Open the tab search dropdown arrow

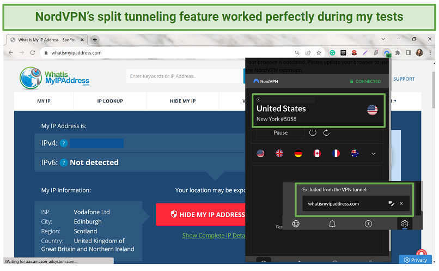click(x=383, y=39)
